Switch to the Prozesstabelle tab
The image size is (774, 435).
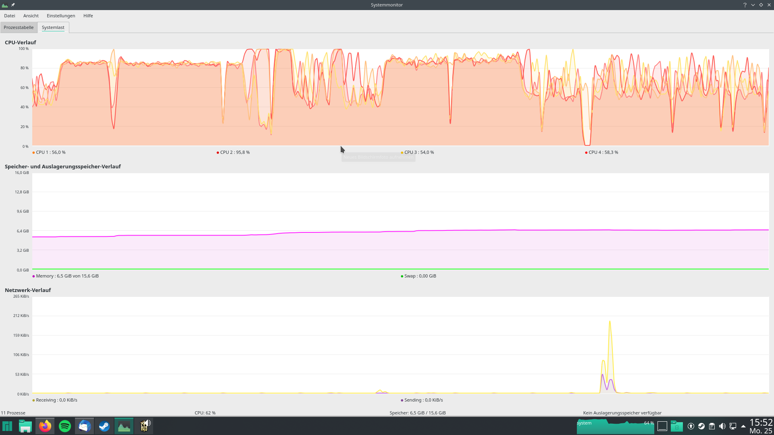(19, 27)
